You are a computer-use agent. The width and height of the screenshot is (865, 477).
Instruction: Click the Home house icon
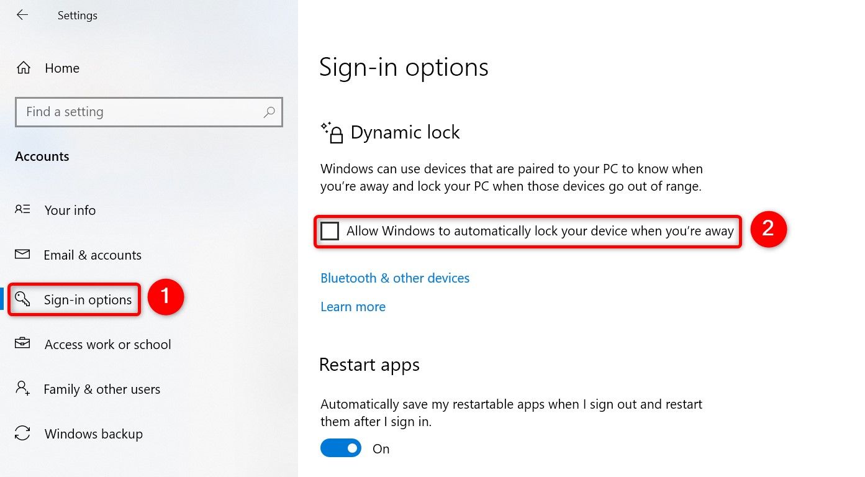[x=22, y=68]
